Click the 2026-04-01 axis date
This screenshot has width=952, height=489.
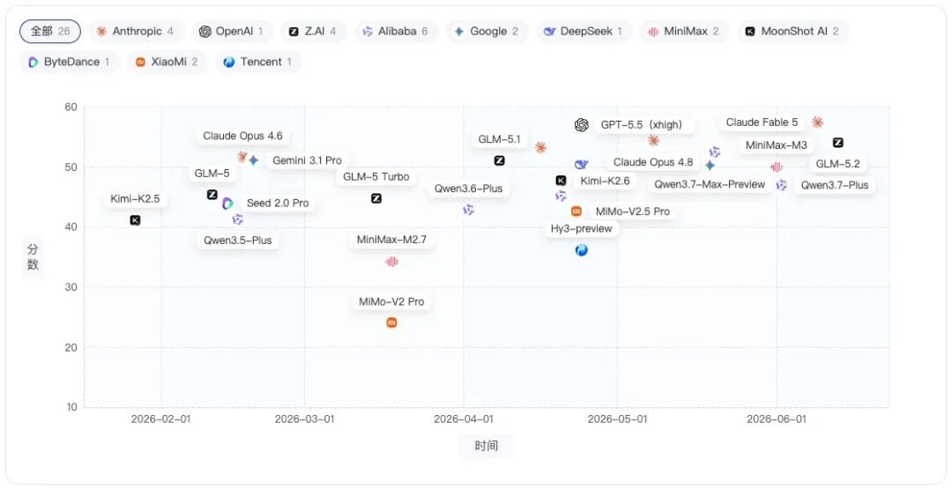(x=464, y=419)
